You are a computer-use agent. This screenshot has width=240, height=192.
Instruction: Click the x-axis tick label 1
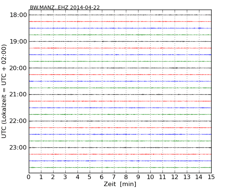(x=41, y=177)
